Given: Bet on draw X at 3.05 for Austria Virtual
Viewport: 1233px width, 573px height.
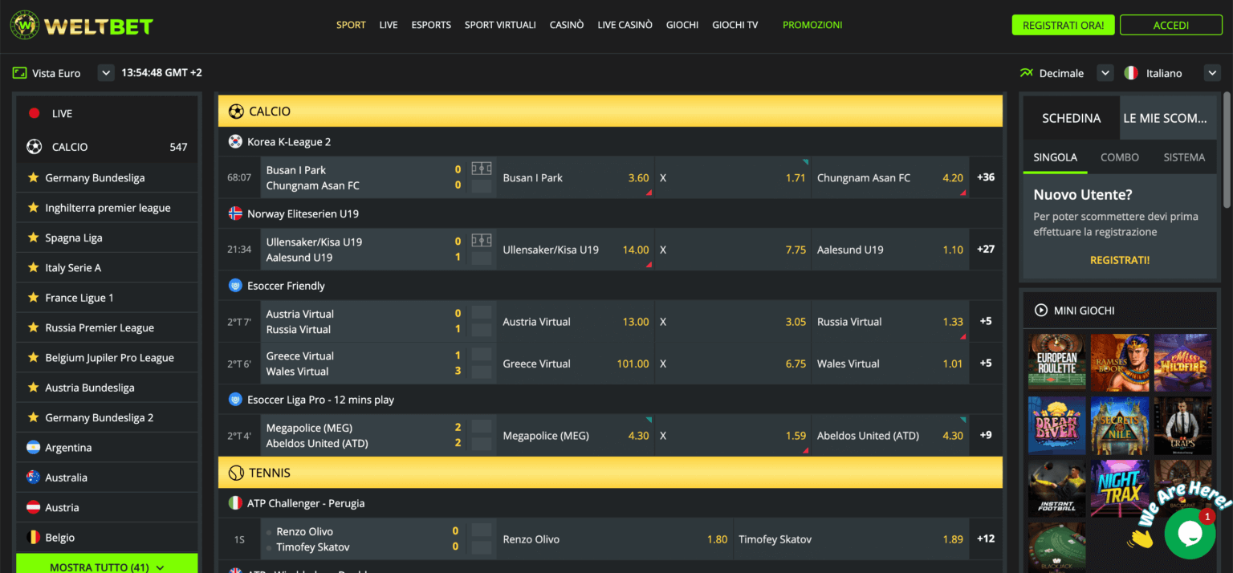Looking at the screenshot, I should tap(733, 321).
